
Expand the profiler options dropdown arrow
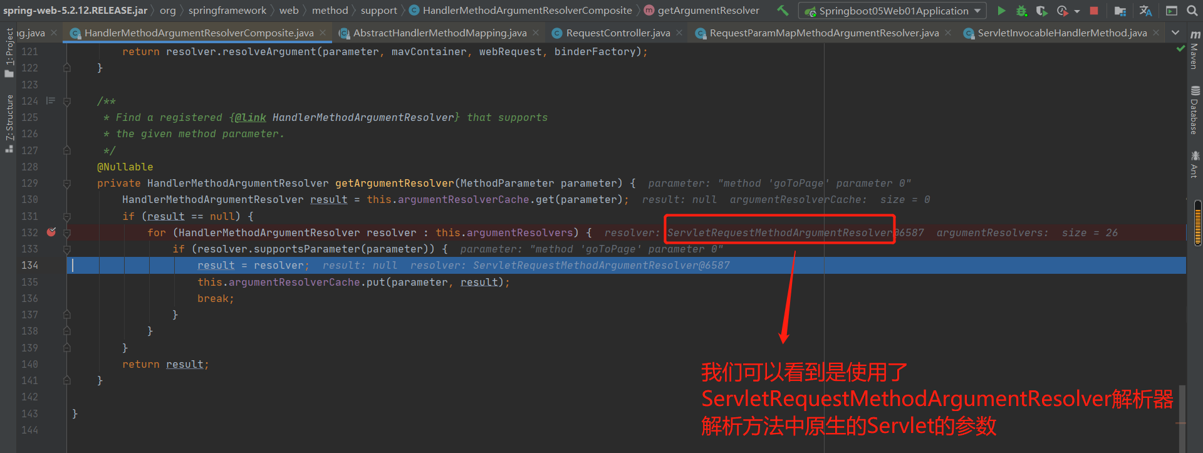[1077, 11]
